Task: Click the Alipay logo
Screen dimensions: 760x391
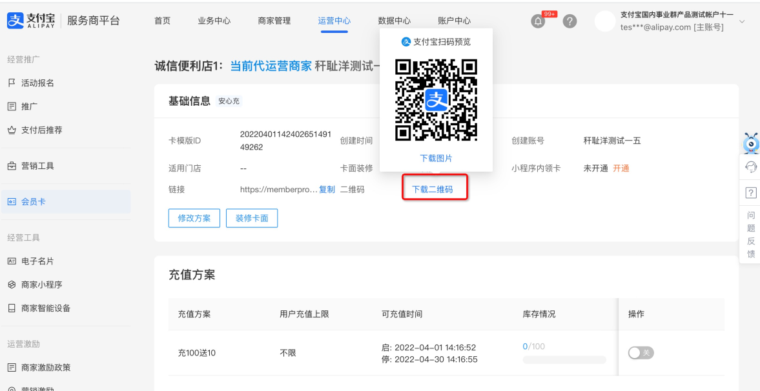Action: coord(31,21)
